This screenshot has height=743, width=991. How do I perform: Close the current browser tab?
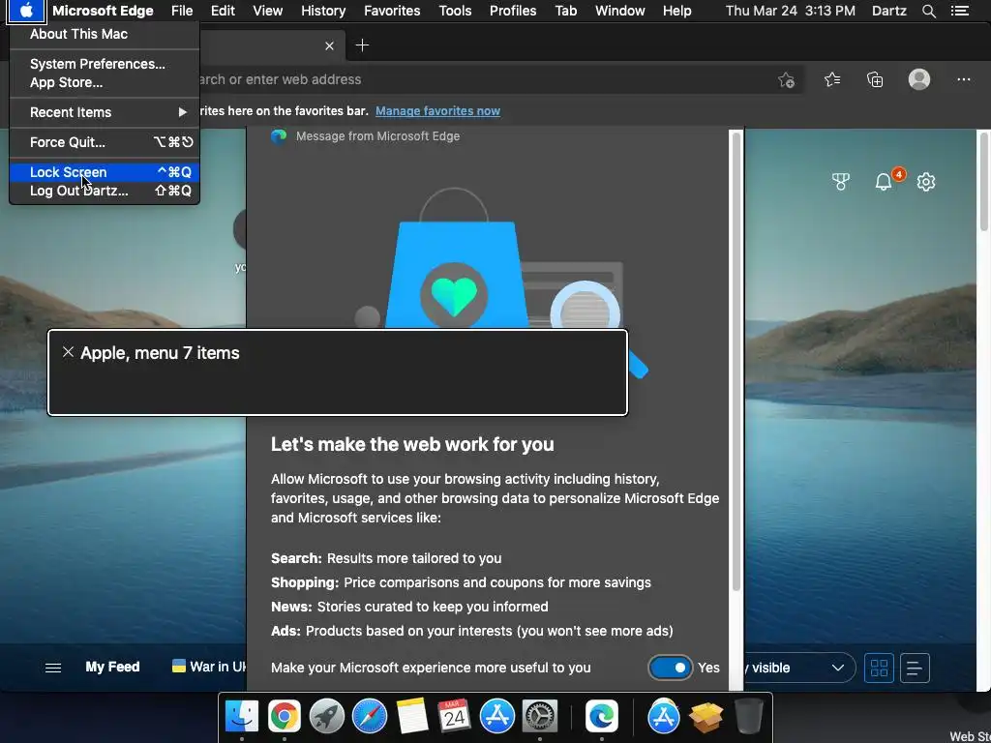pos(329,45)
